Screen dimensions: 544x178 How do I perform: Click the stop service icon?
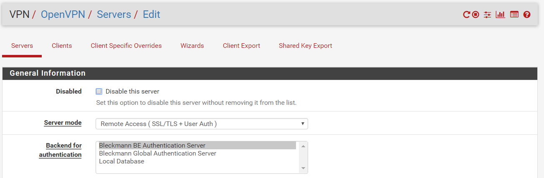pyautogui.click(x=476, y=15)
